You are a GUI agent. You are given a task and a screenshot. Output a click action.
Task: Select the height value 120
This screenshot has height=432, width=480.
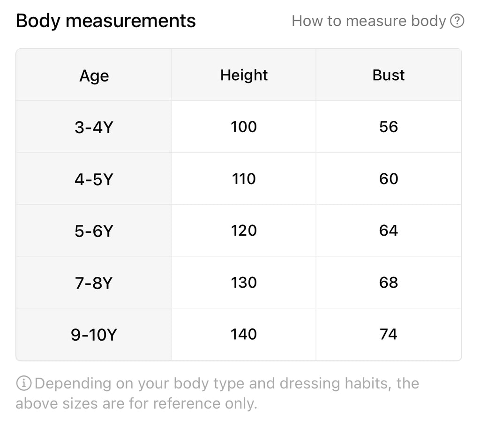click(x=244, y=231)
